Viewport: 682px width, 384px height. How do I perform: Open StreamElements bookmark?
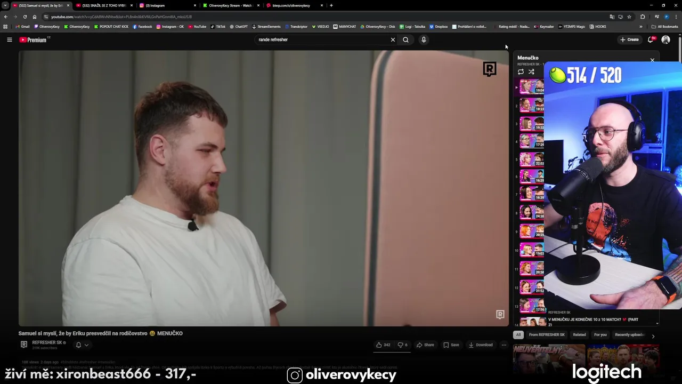[266, 26]
